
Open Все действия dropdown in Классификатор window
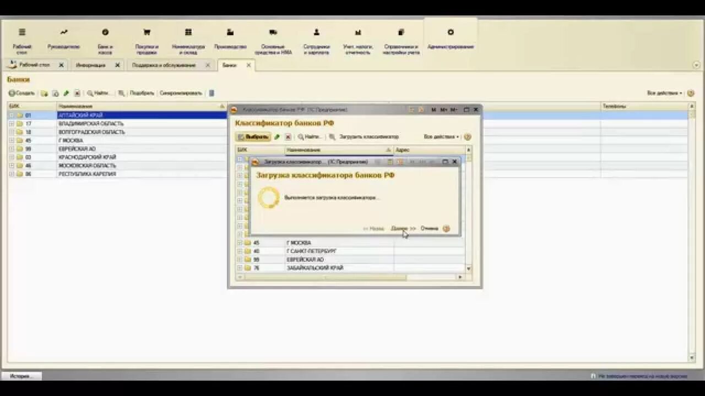[x=442, y=137]
